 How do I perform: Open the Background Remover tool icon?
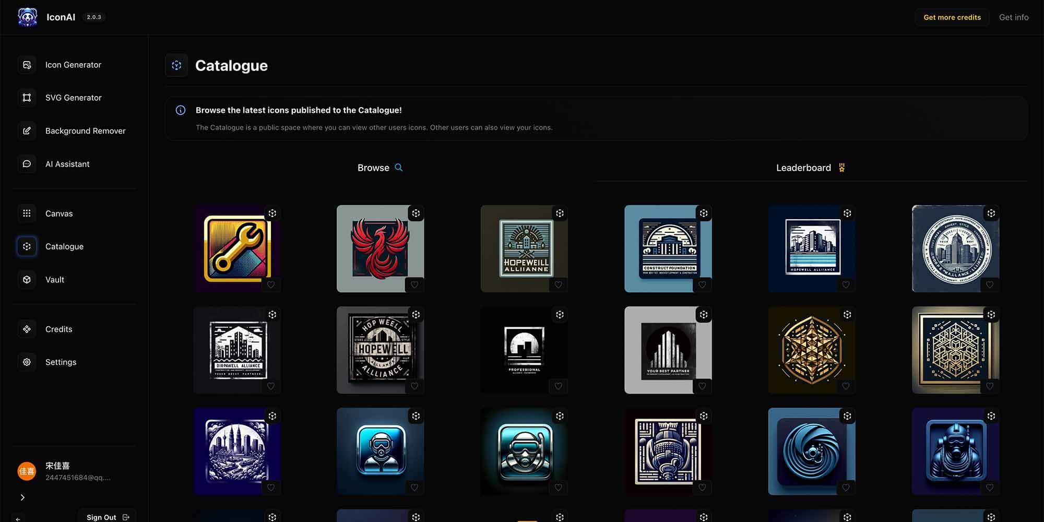27,131
